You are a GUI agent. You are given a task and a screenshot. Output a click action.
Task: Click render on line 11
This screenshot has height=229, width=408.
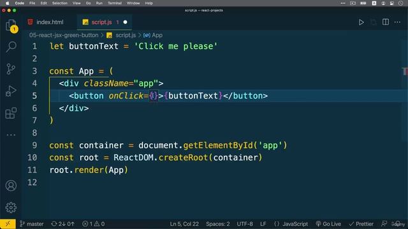point(89,170)
